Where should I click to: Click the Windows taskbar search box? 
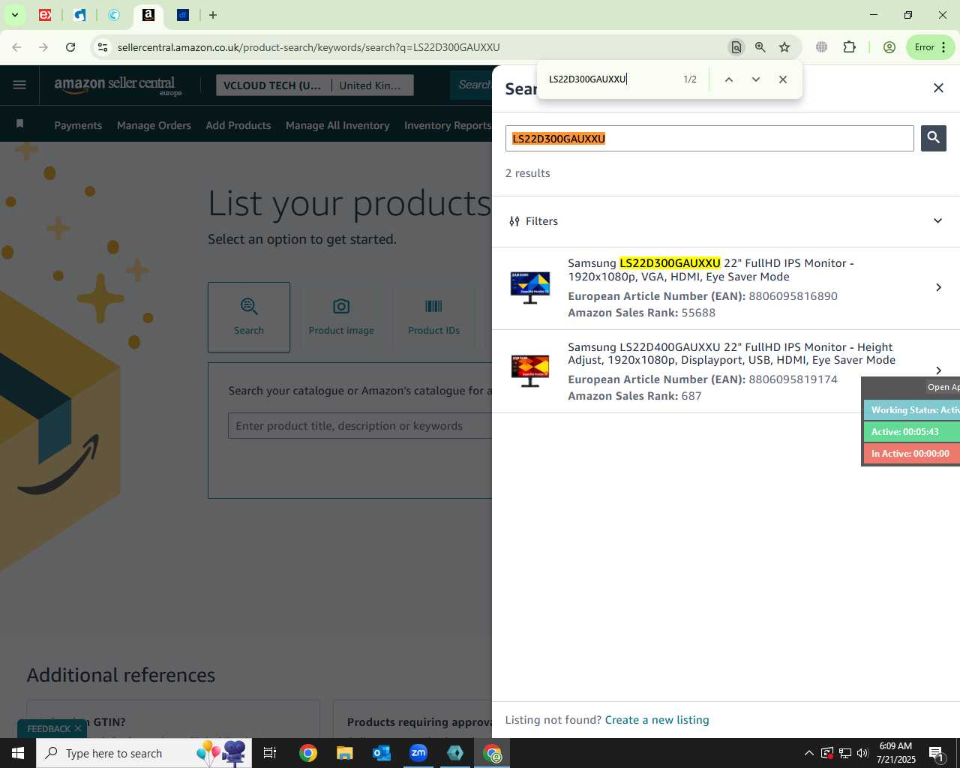[144, 753]
